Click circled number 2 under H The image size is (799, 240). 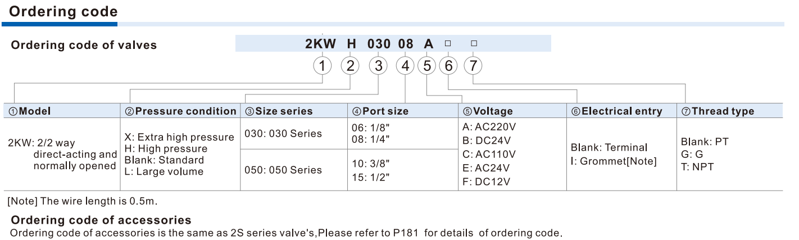(x=350, y=66)
